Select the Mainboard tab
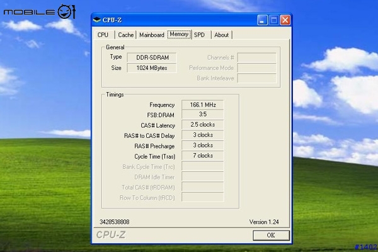Image resolution: width=378 pixels, height=252 pixels. pyautogui.click(x=152, y=35)
